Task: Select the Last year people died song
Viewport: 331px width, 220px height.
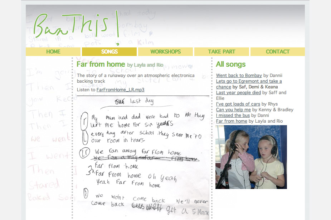Action: (x=238, y=93)
